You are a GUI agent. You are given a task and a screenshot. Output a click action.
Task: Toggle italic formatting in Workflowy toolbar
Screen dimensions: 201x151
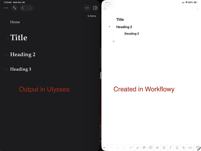pyautogui.click(x=170, y=148)
